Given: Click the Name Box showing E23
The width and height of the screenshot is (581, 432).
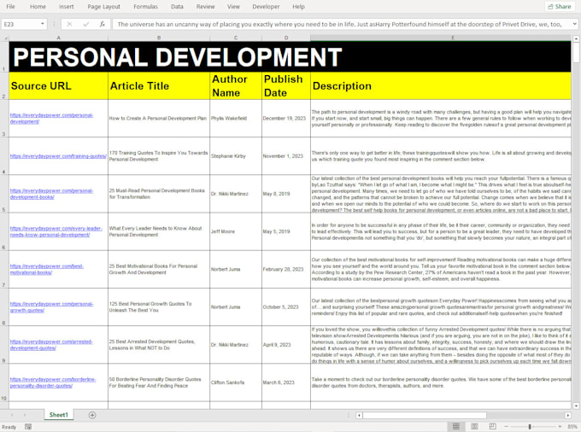Looking at the screenshot, I should tap(21, 24).
